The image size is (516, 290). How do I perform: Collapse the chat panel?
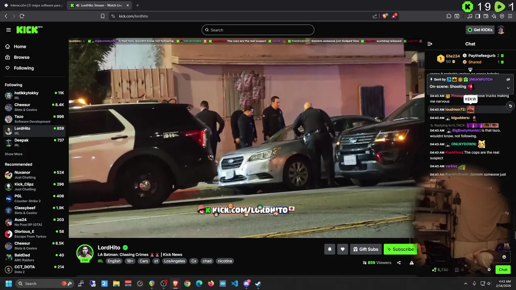430,44
